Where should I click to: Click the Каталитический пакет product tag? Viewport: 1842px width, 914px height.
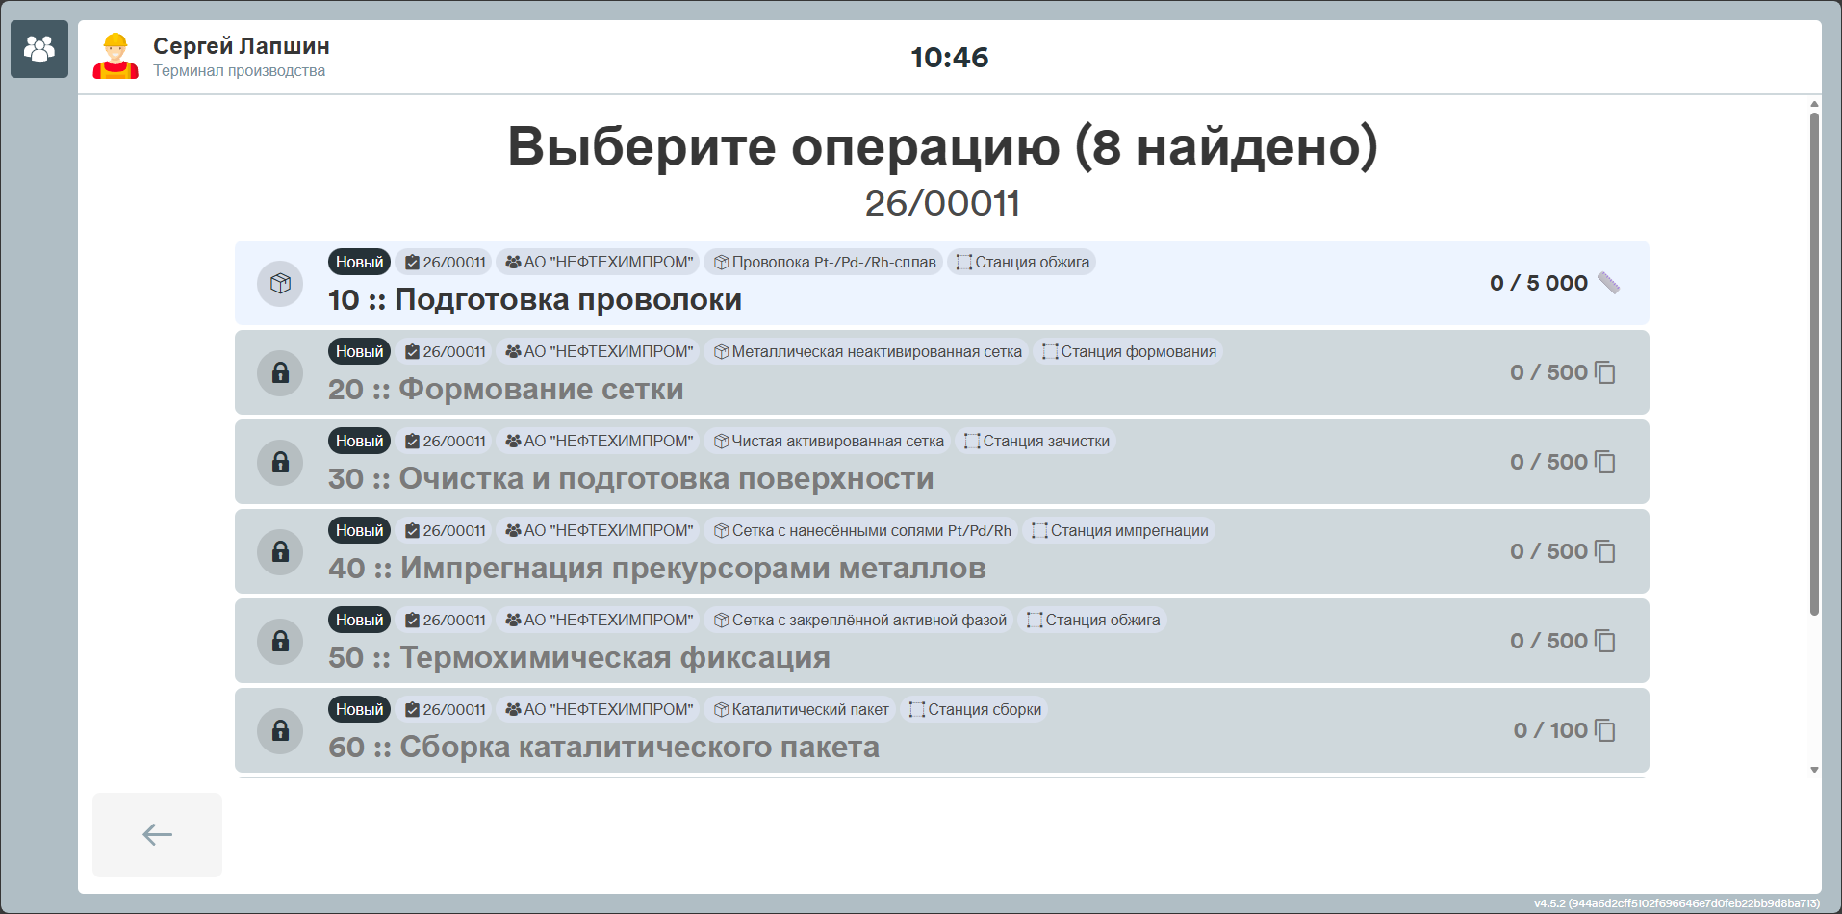coord(801,709)
